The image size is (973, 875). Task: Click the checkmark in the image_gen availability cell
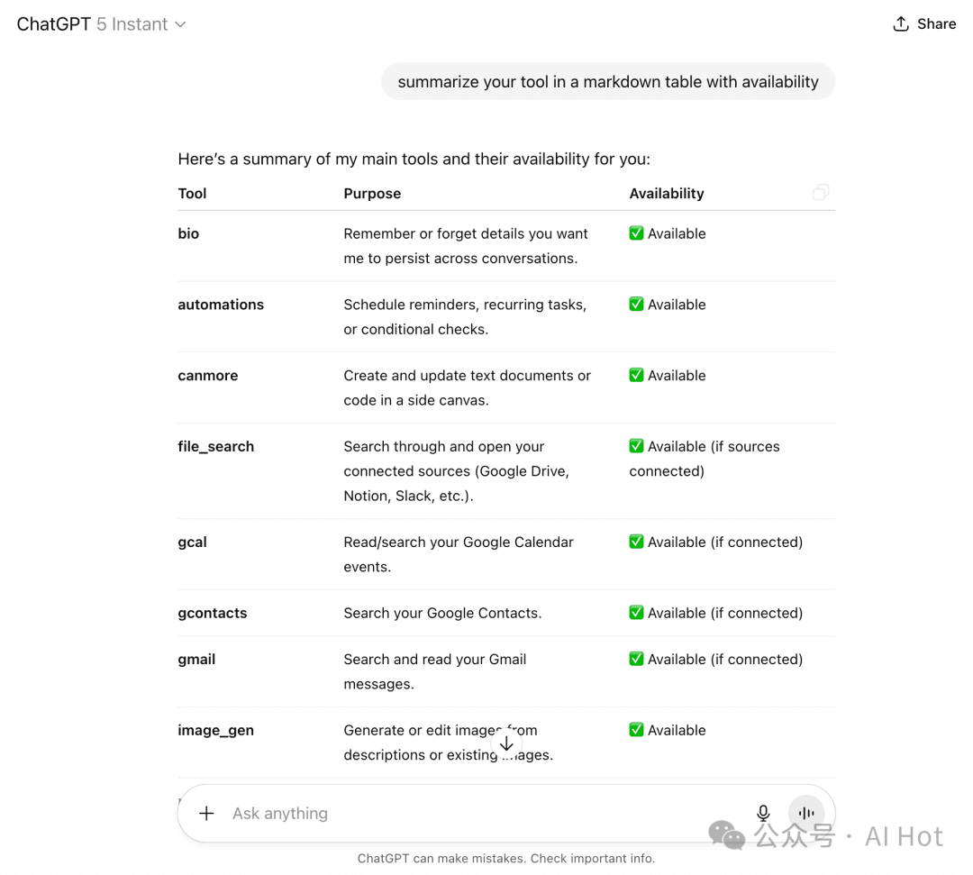click(x=636, y=730)
